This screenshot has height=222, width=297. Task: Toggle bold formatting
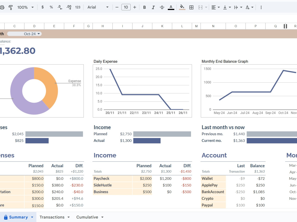tap(144, 7)
